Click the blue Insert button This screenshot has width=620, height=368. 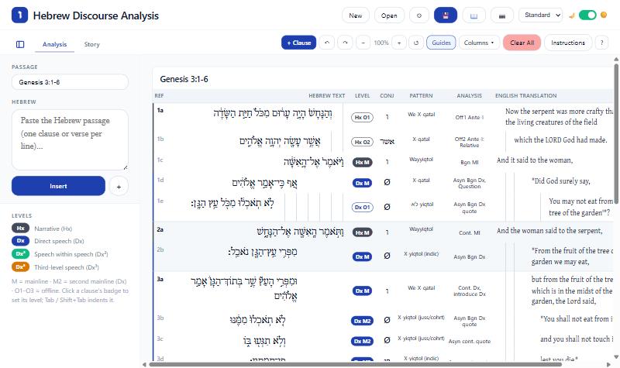pos(58,186)
